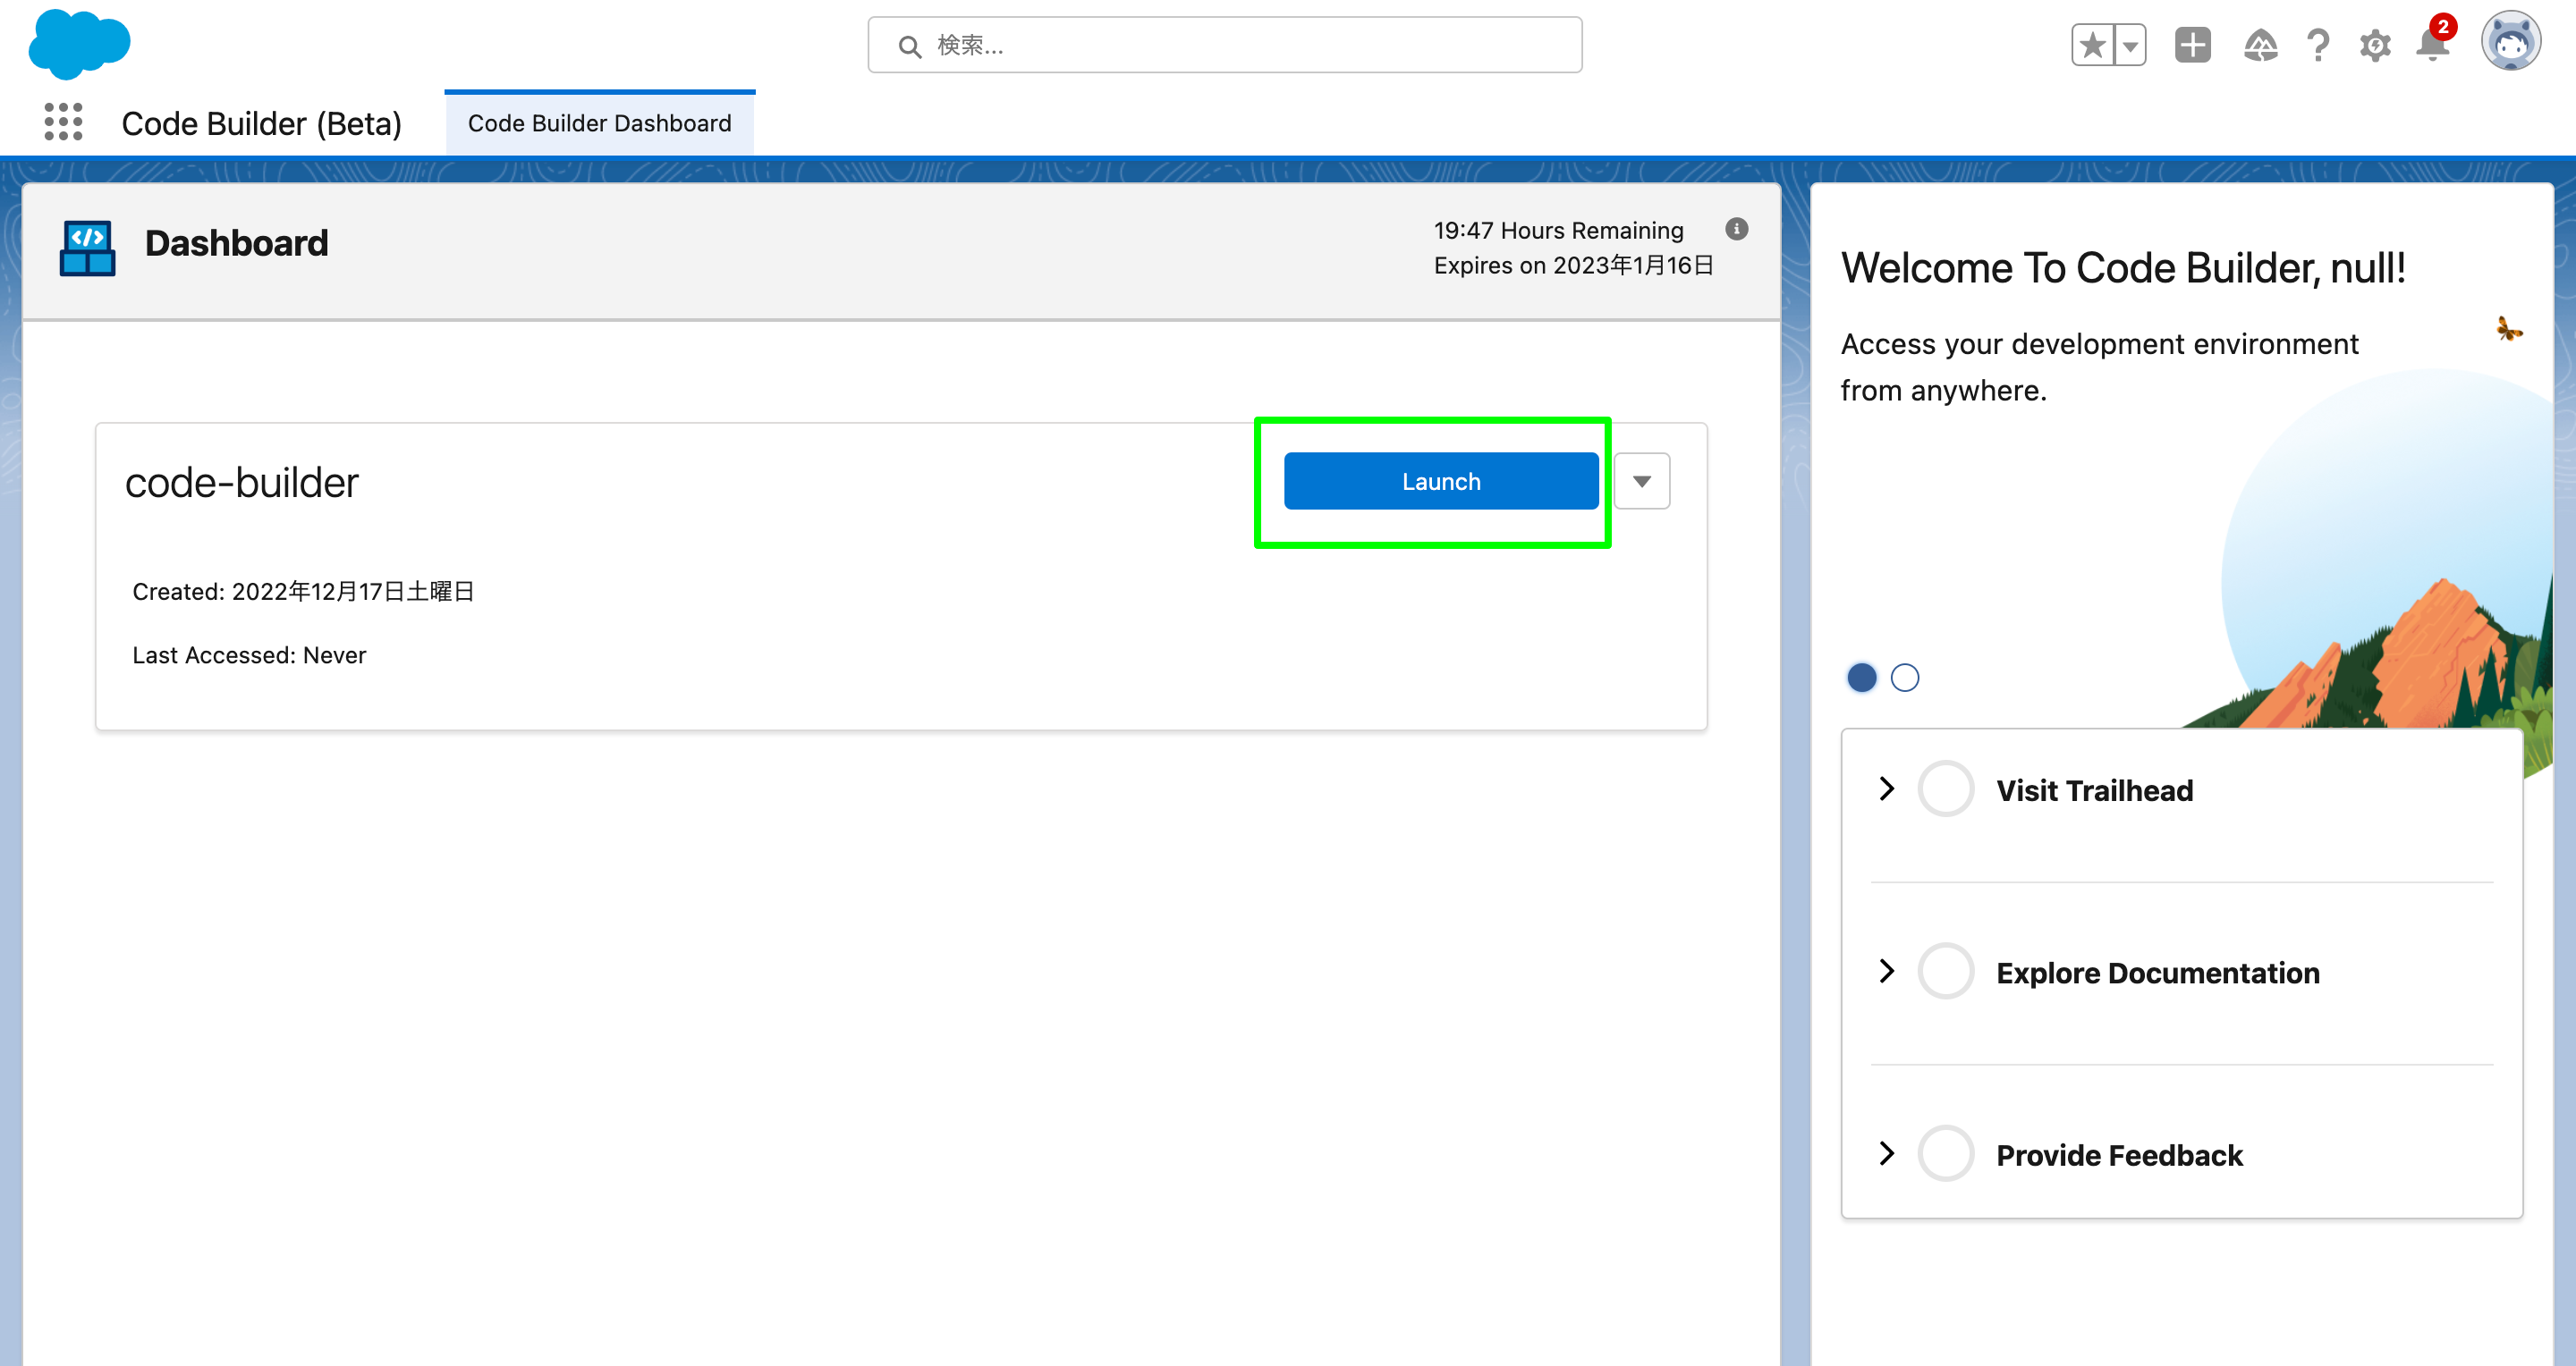
Task: Mark the Visit Trailhead step complete
Action: tap(1945, 788)
